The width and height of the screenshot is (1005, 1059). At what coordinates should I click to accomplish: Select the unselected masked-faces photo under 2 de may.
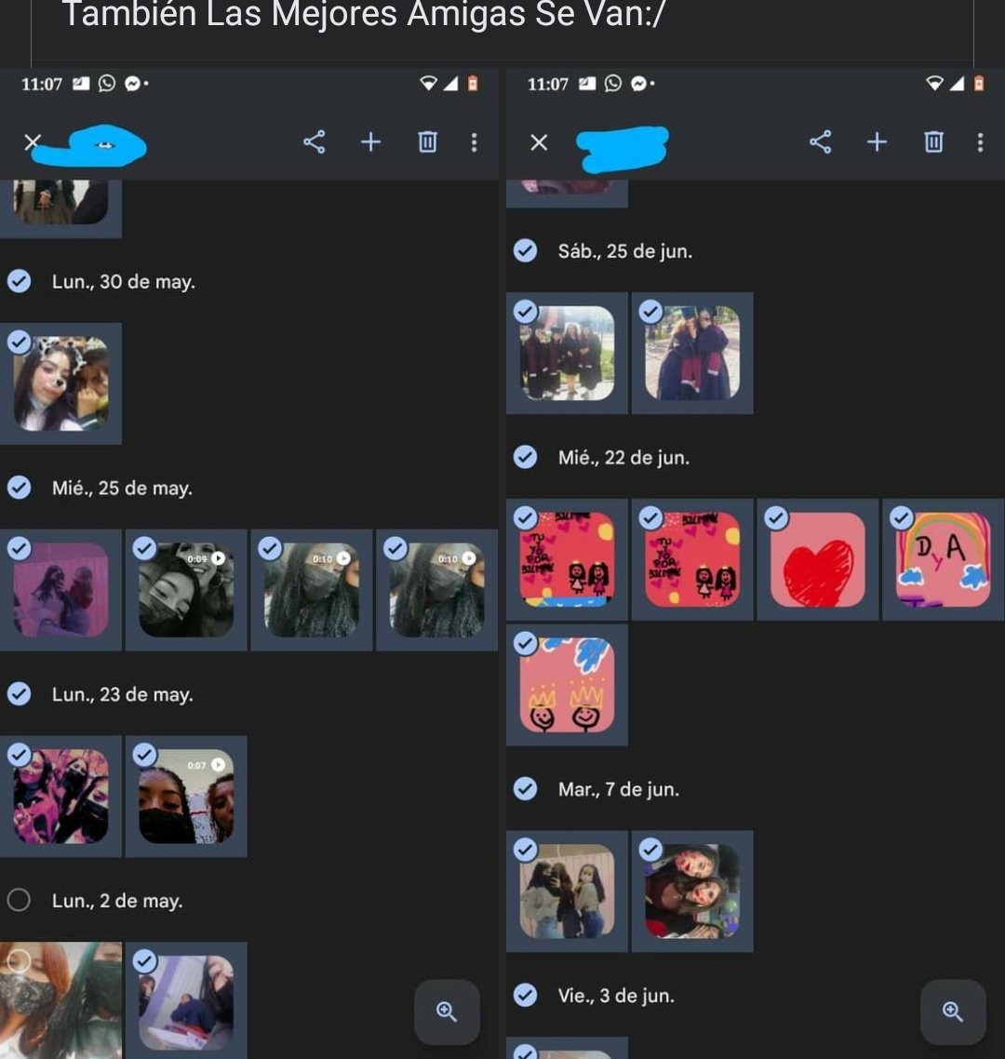pyautogui.click(x=60, y=1000)
